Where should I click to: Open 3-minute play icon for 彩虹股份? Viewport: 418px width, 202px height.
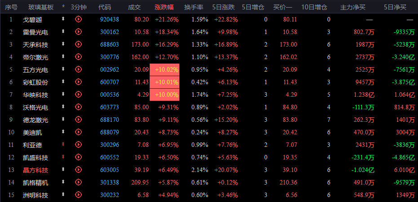(78, 82)
